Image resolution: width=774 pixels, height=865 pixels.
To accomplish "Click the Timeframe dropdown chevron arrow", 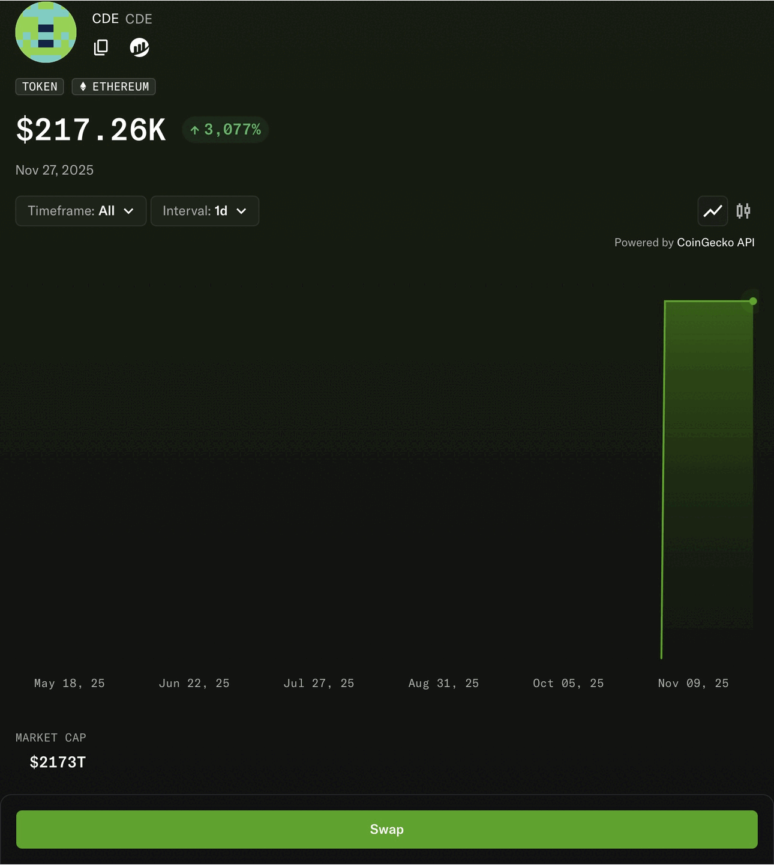I will pyautogui.click(x=128, y=211).
